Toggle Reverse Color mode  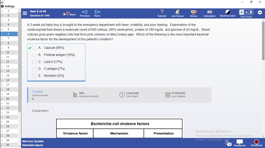pos(228,12)
